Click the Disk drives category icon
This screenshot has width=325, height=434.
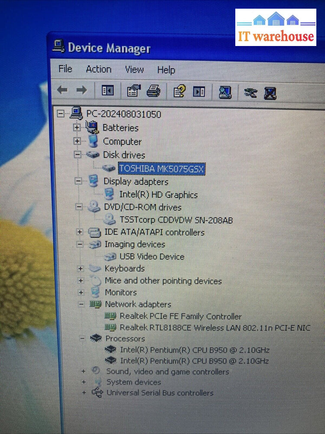93,155
